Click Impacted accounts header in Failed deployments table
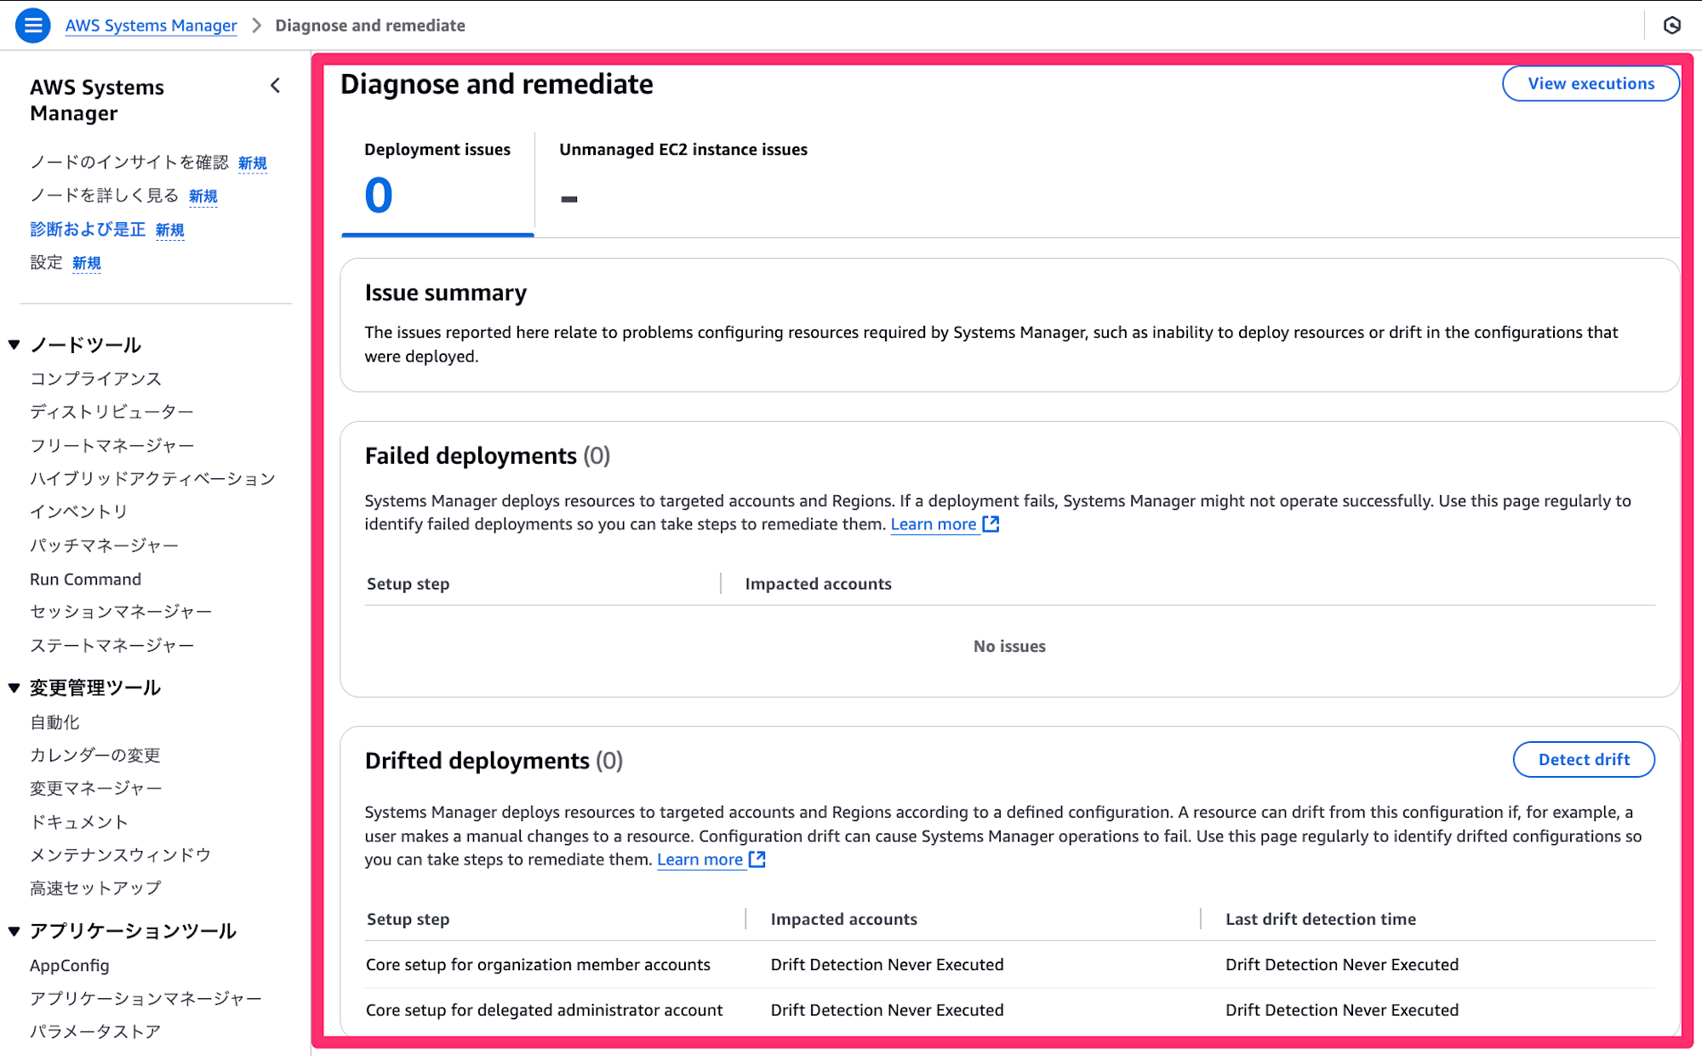1702x1056 pixels. (x=818, y=584)
